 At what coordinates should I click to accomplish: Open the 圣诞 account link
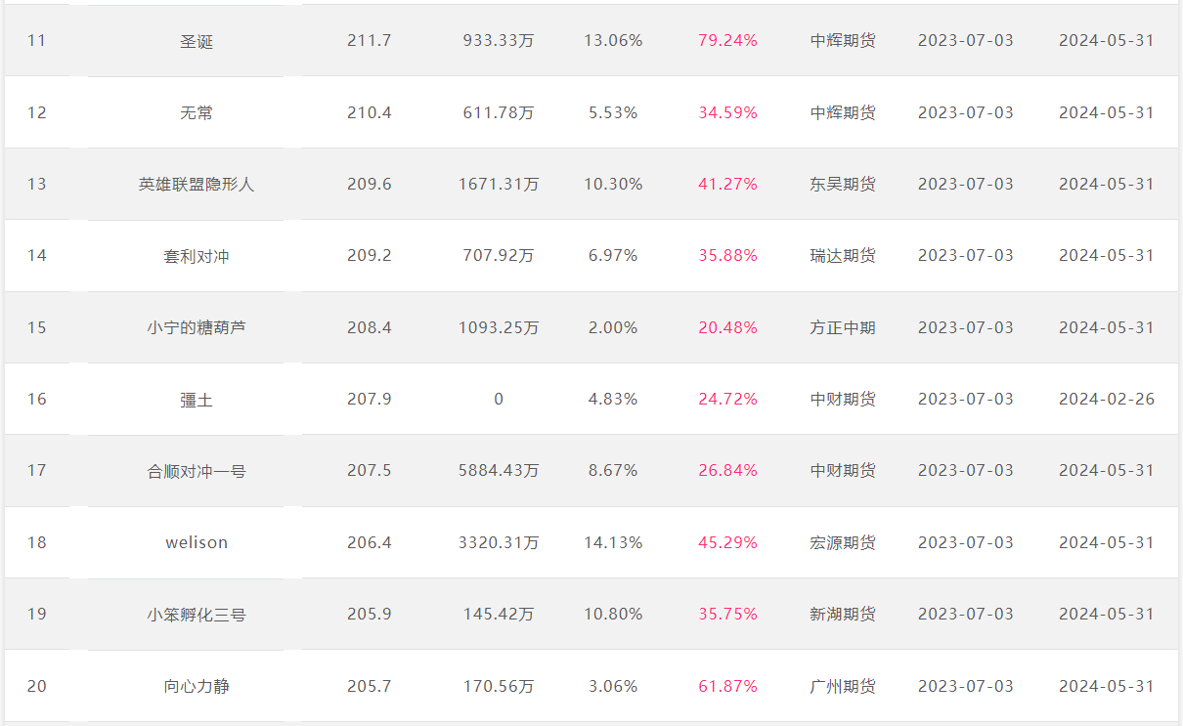click(197, 41)
